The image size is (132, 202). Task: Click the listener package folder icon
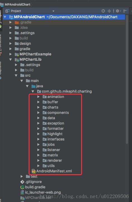coord(45,150)
